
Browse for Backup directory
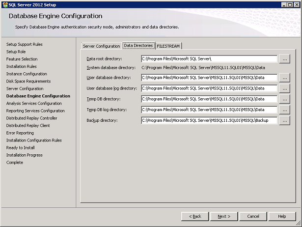tap(285, 120)
